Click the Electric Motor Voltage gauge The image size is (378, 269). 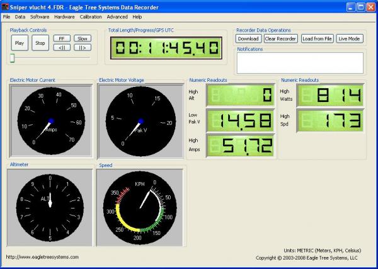(140, 121)
